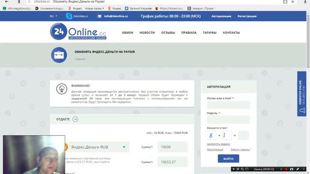
Task: Click the Авторизация link in top bar
Action: (x=221, y=16)
